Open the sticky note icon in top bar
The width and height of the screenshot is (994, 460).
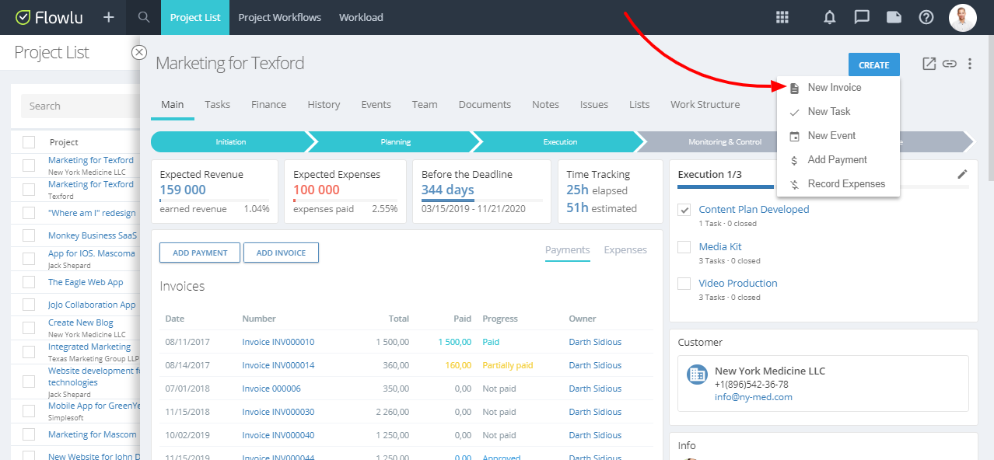[x=894, y=17]
